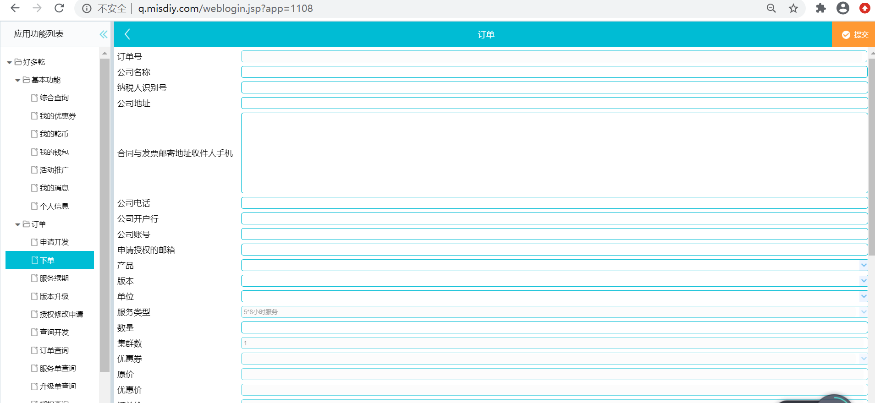
Task: Click the 合同与发票邮寄地址收件人手机 text area
Action: pyautogui.click(x=554, y=153)
